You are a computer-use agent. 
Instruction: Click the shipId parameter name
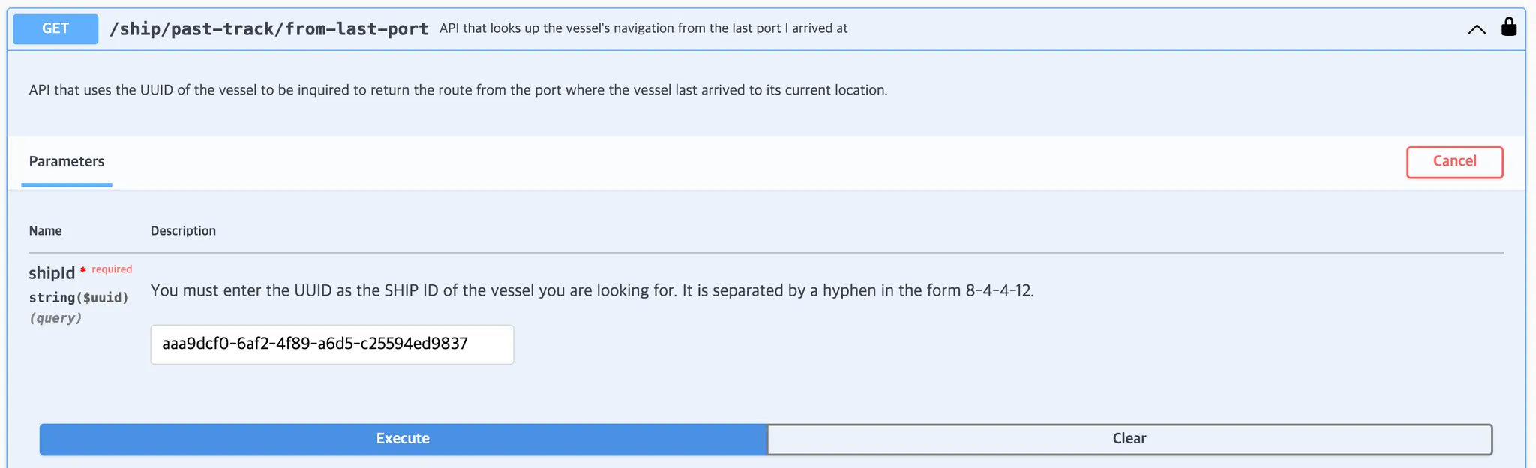(52, 273)
